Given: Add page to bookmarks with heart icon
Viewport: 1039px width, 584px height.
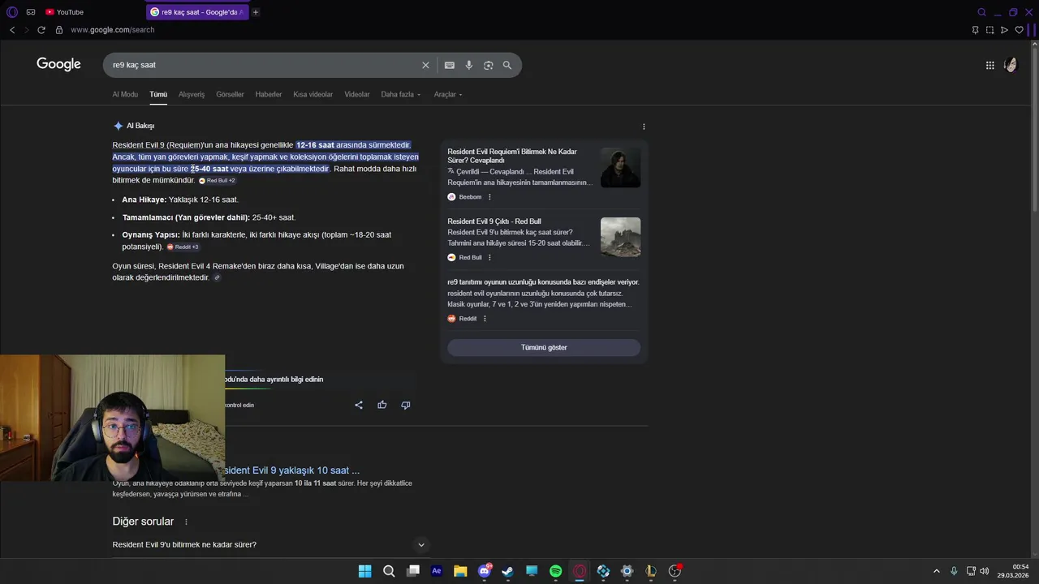Looking at the screenshot, I should click(1020, 30).
